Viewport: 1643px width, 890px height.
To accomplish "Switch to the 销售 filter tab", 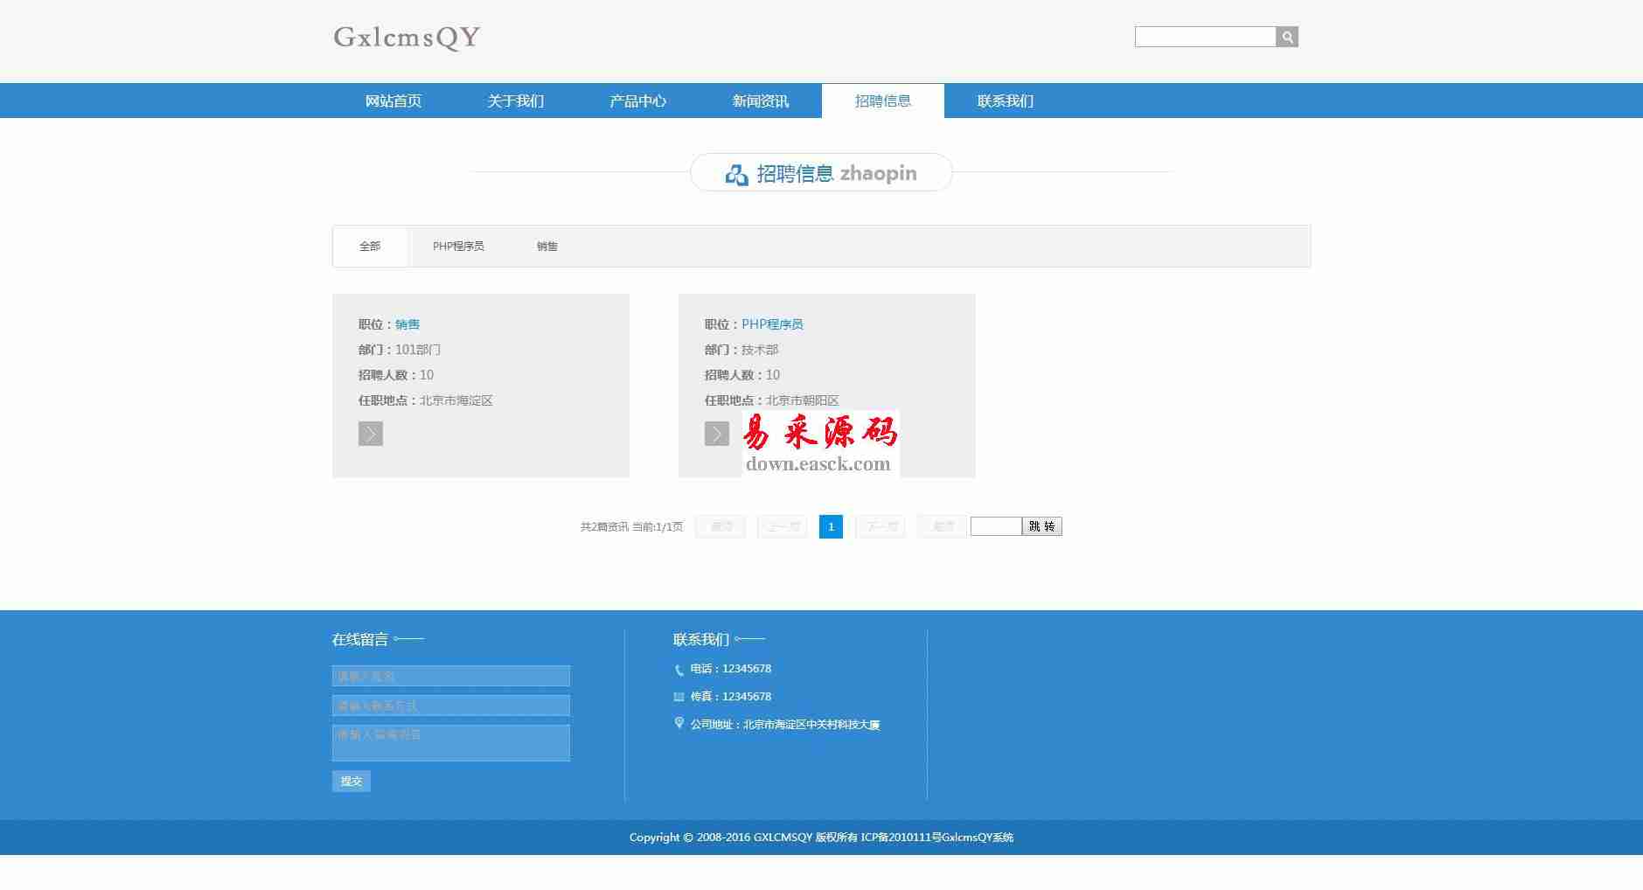I will [x=547, y=247].
